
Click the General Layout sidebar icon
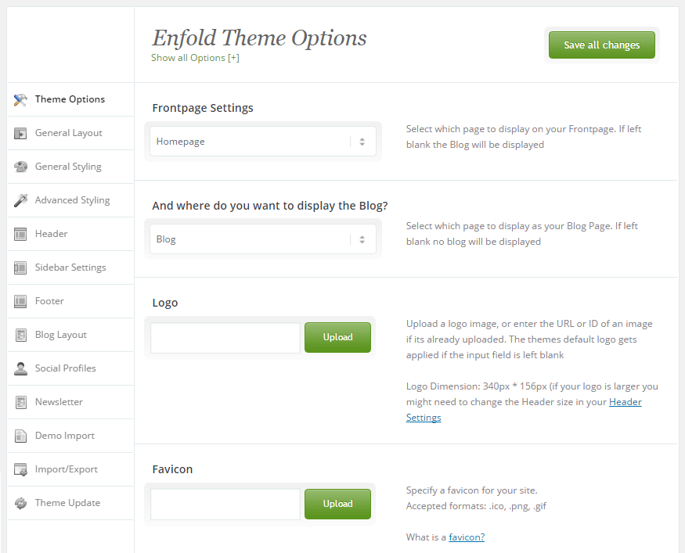(20, 134)
